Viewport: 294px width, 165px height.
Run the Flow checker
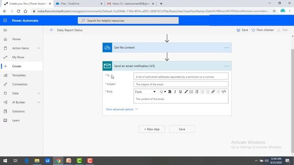coord(262,30)
